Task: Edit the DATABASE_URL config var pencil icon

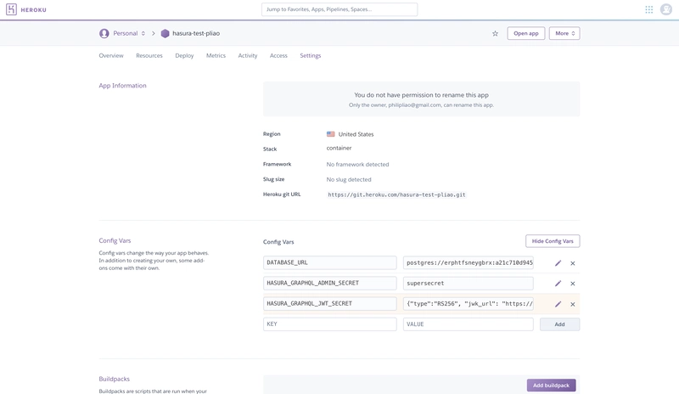Action: [x=558, y=263]
